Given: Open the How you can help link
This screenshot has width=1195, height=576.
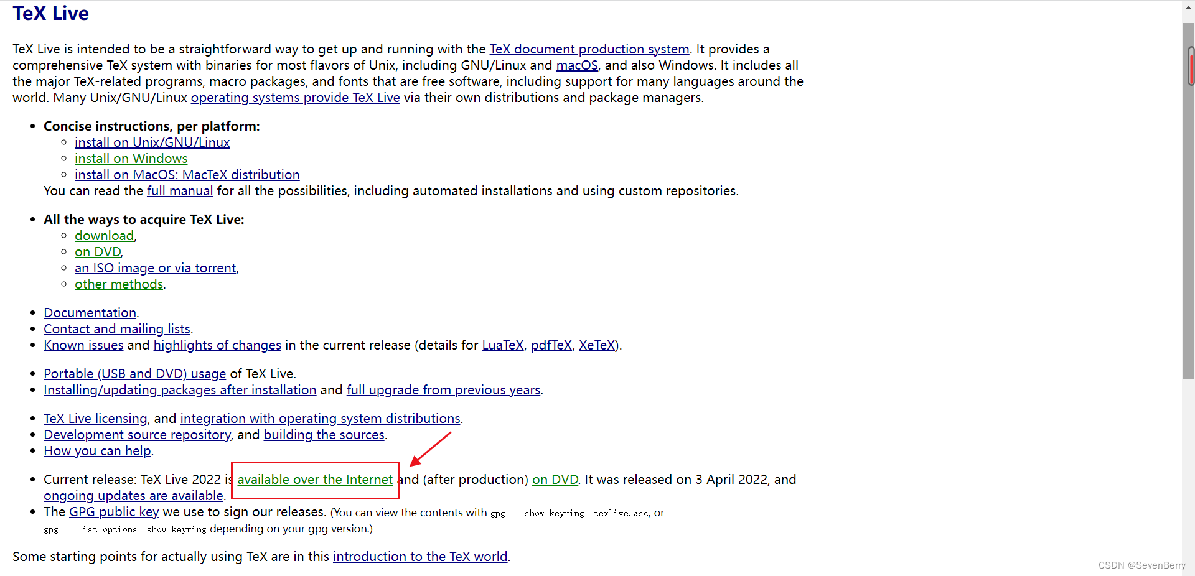Looking at the screenshot, I should [97, 451].
